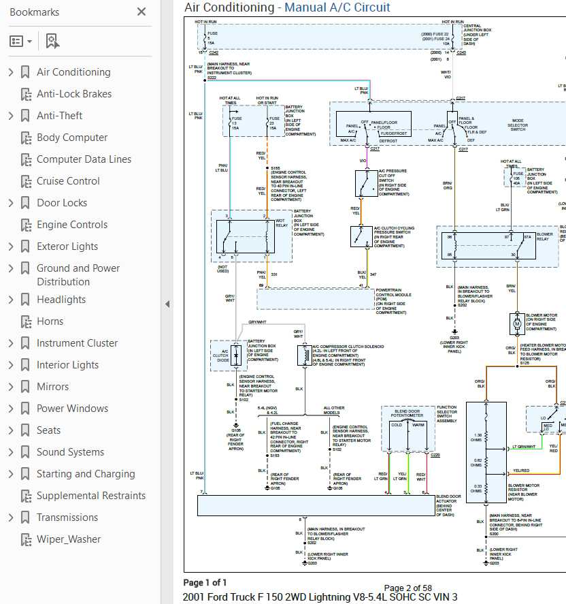
Task: Click the Power Windows bookmark icon
Action: coord(25,409)
